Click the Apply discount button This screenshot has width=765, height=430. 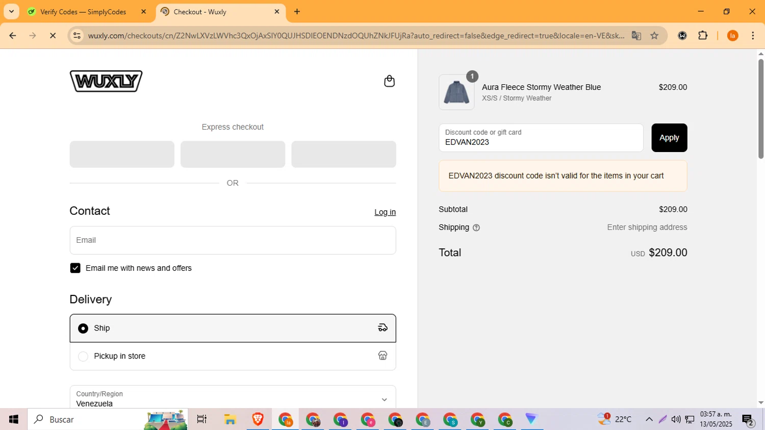669,138
